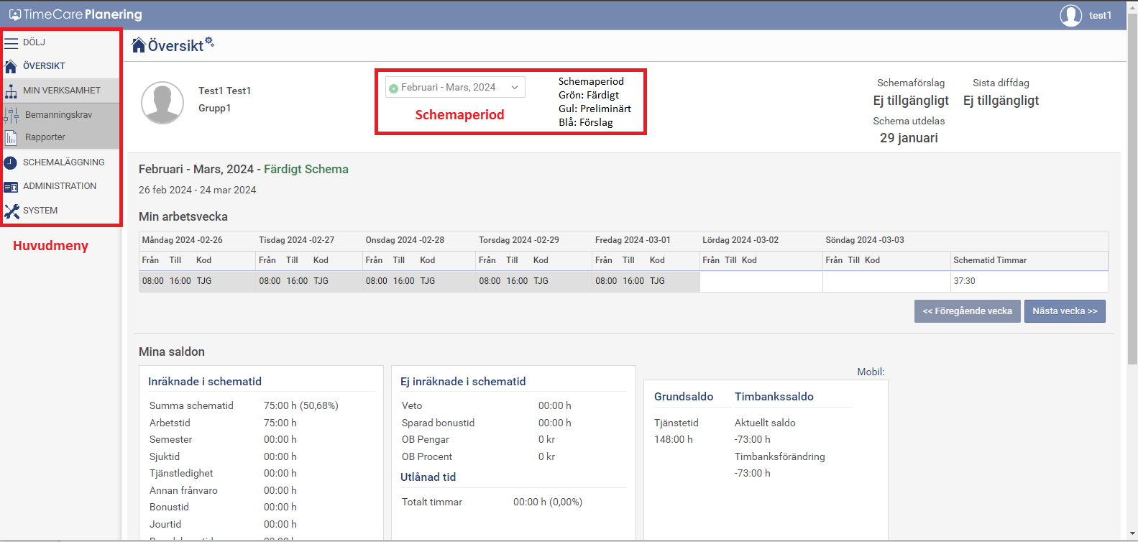Image resolution: width=1138 pixels, height=542 pixels.
Task: Select Administration in the main menu
Action: click(x=60, y=186)
